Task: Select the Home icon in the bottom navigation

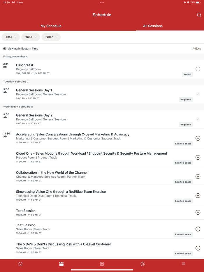Action: pyautogui.click(x=20, y=264)
